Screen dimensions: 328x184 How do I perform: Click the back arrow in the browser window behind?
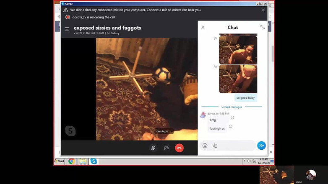coord(59,17)
